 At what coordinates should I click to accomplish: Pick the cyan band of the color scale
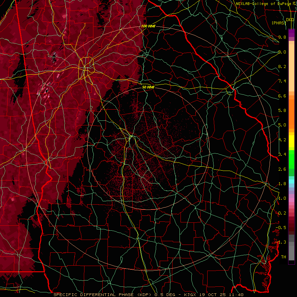tap(291, 181)
